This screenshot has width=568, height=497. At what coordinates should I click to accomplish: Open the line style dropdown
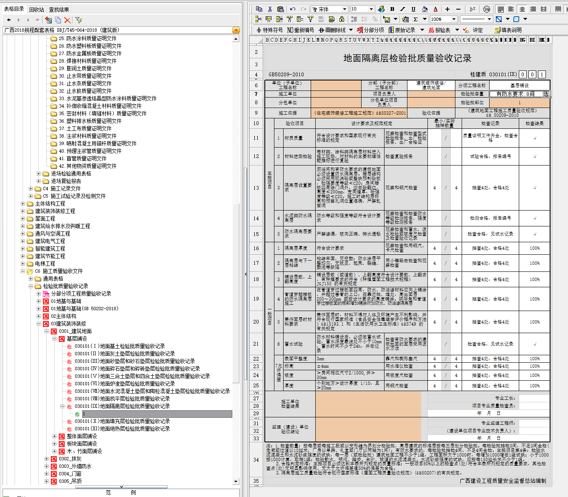489,19
